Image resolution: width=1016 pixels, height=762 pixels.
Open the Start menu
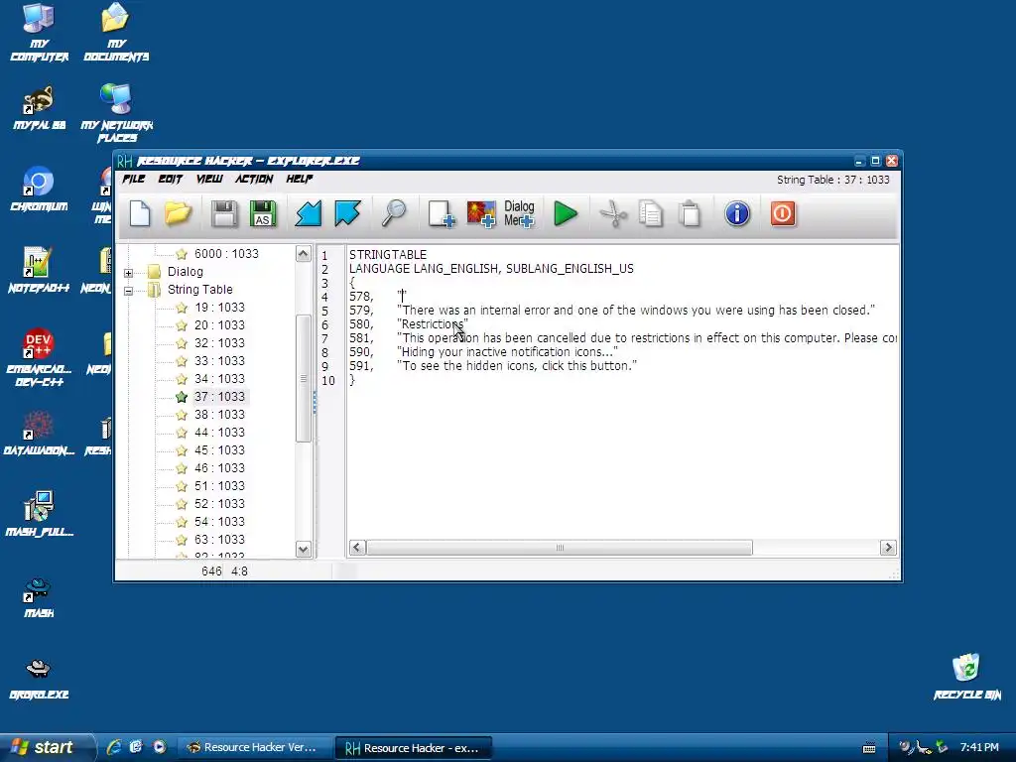[47, 747]
